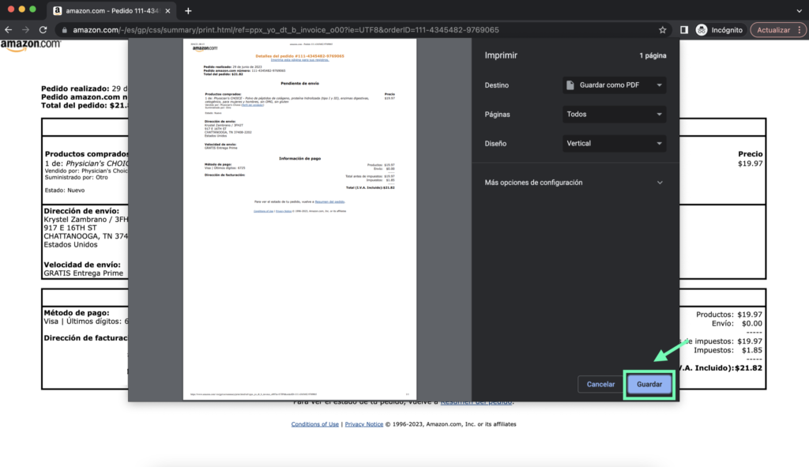Click the browser forward arrow
This screenshot has height=467, width=809.
pyautogui.click(x=27, y=30)
